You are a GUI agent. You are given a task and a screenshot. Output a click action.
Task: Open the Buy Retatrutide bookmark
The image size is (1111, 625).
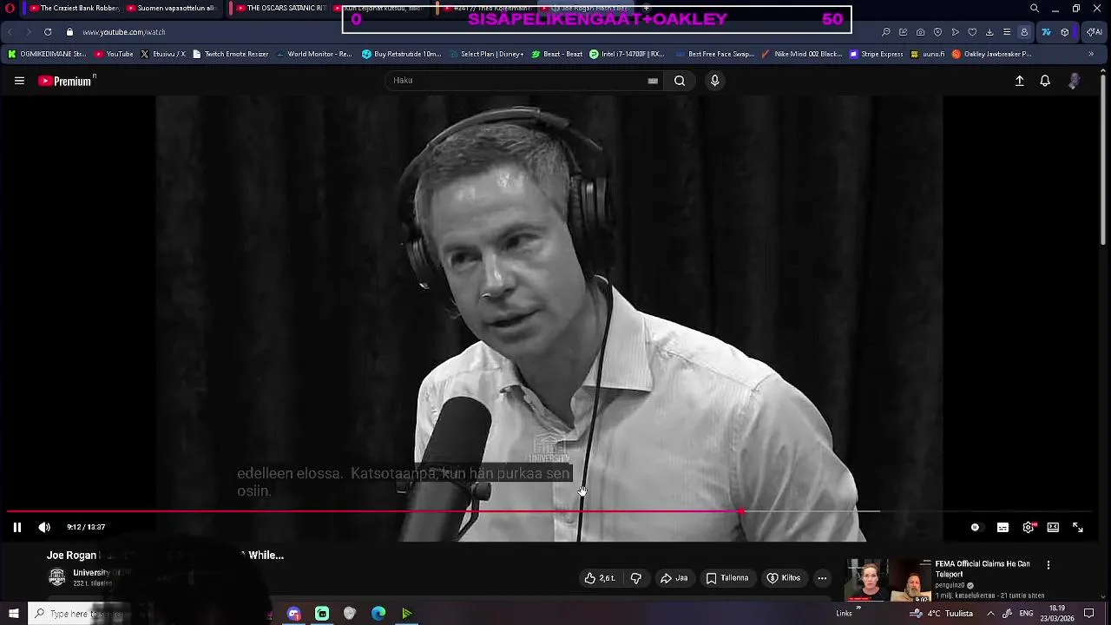pyautogui.click(x=402, y=54)
